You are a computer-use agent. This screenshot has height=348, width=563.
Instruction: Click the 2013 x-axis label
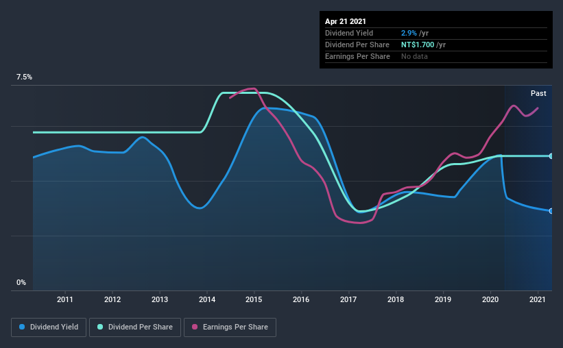tap(160, 299)
